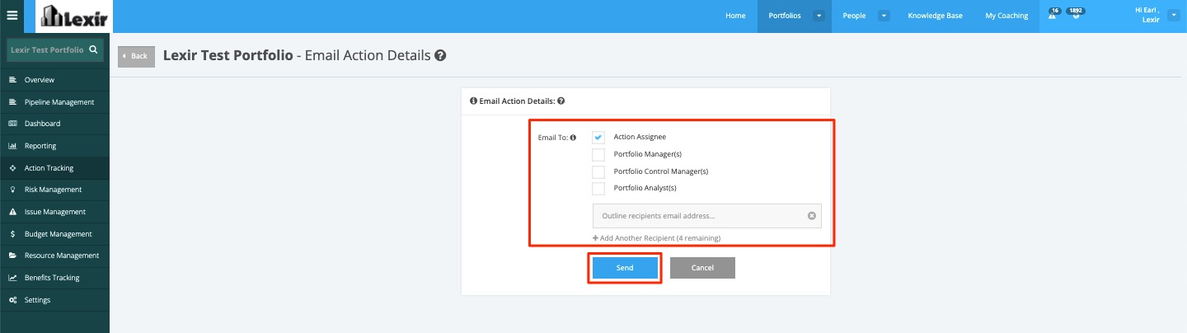Click info icon next to Email To
The width and height of the screenshot is (1187, 333).
click(573, 138)
